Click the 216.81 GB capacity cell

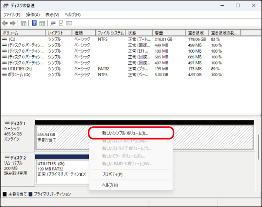click(x=163, y=39)
